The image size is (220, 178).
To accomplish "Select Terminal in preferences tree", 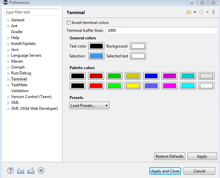I will pos(19,79).
